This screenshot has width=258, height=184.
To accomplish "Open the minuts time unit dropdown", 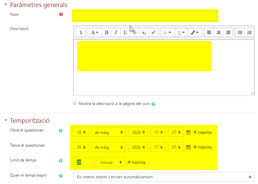I will pyautogui.click(x=111, y=162).
